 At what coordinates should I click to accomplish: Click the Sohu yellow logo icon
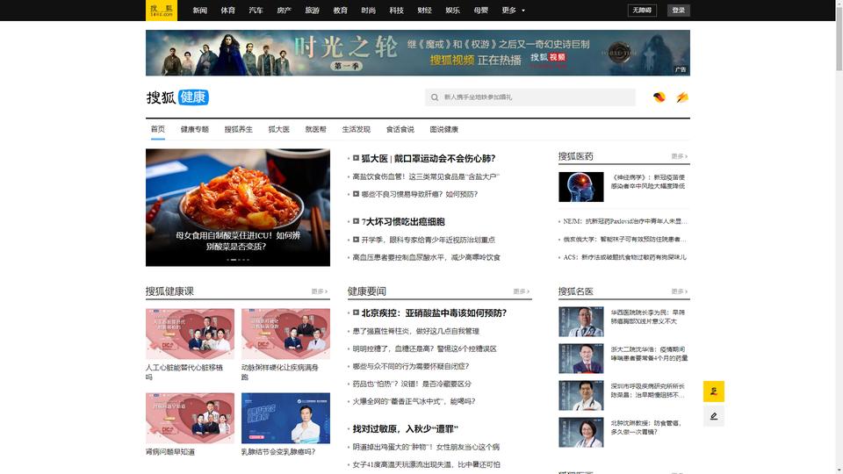point(162,11)
